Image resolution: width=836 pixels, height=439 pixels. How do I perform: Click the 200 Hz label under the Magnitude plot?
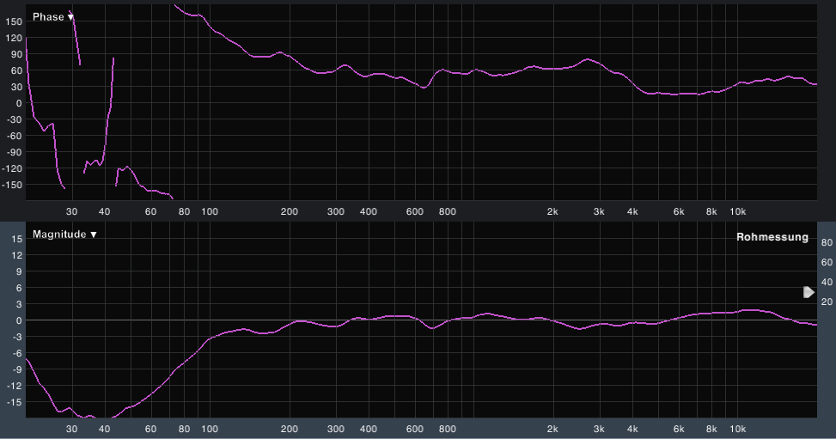tap(289, 429)
